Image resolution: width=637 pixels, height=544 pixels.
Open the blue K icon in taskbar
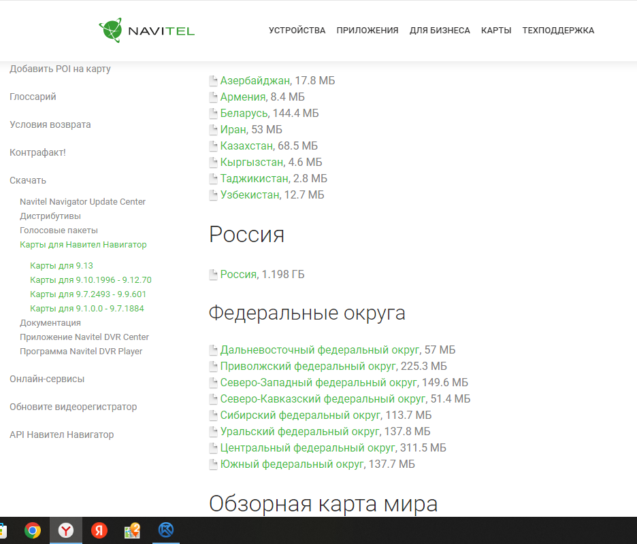tap(165, 530)
